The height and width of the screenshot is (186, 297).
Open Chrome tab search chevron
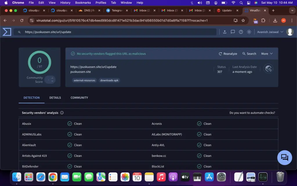292,10
